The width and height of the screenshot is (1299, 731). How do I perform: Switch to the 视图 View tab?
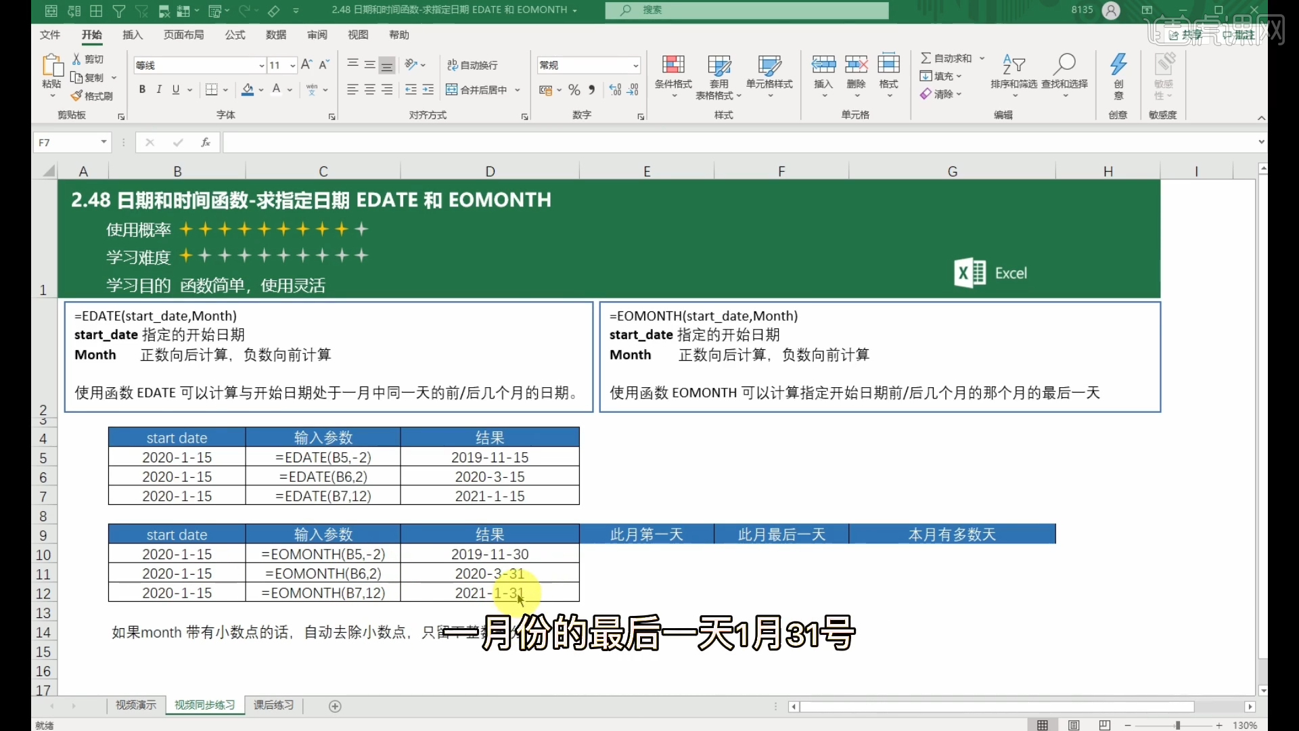pyautogui.click(x=358, y=35)
